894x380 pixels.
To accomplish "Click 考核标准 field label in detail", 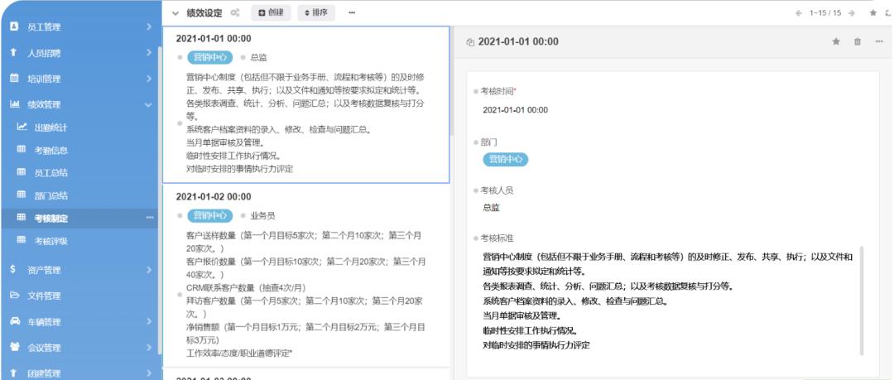I will (x=497, y=238).
